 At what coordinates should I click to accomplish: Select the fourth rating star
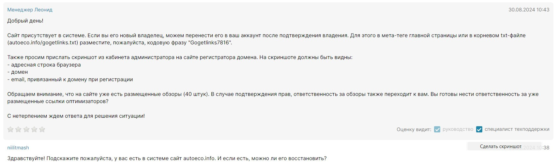pyautogui.click(x=34, y=129)
